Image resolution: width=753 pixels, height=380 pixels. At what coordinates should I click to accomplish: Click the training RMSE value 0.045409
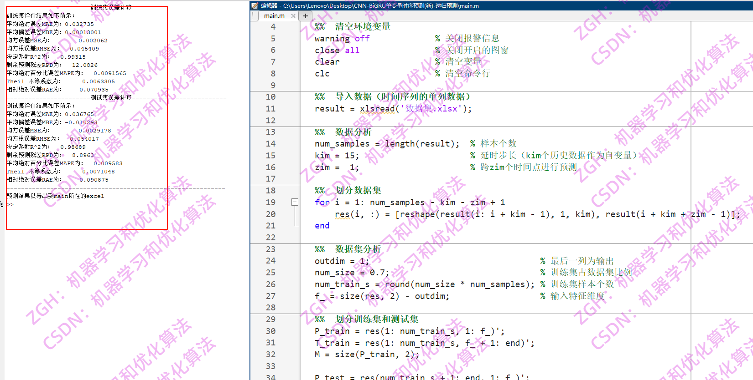point(84,49)
